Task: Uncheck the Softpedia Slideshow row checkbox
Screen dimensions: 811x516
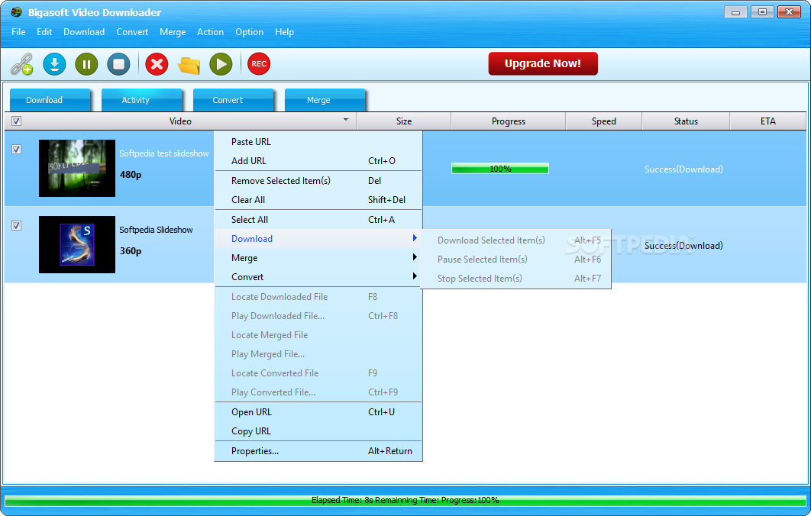Action: point(17,225)
